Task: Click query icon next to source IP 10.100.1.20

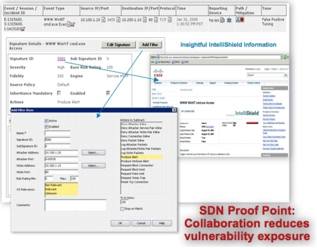Action: [103, 20]
